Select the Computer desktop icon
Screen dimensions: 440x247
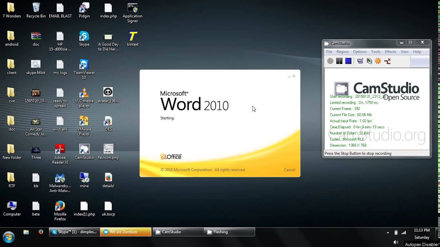pos(12,209)
